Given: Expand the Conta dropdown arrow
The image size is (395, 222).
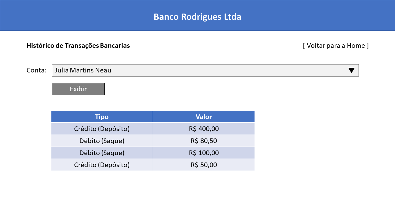Looking at the screenshot, I should [x=351, y=70].
